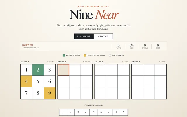Click the white 8 cell in Guess 1
The height and width of the screenshot is (117, 187).
(x=38, y=93)
